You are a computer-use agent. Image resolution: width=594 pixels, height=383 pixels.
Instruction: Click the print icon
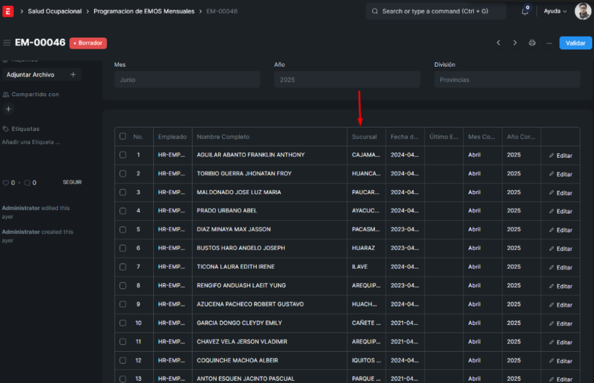pyautogui.click(x=532, y=43)
